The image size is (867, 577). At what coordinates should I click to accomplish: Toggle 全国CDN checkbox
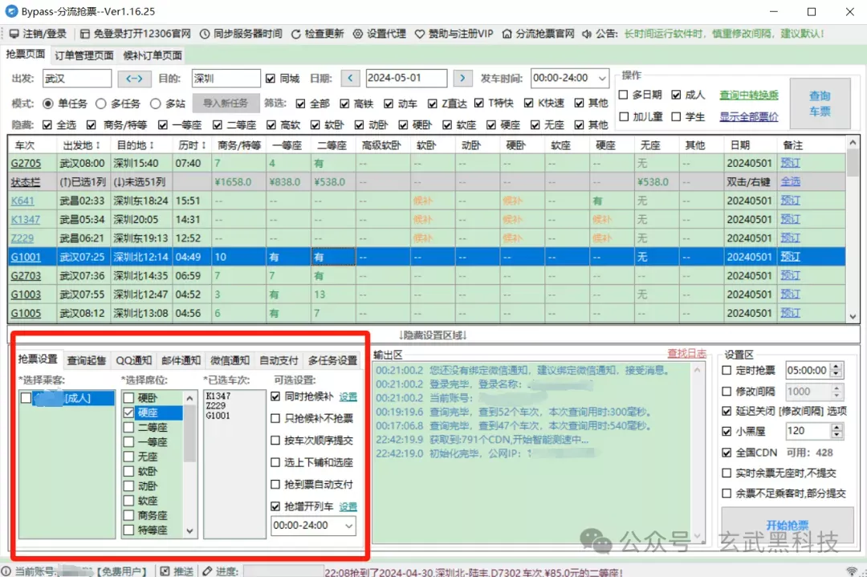727,453
